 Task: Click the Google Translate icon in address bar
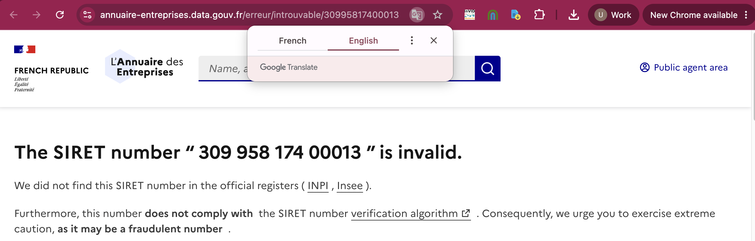point(417,15)
